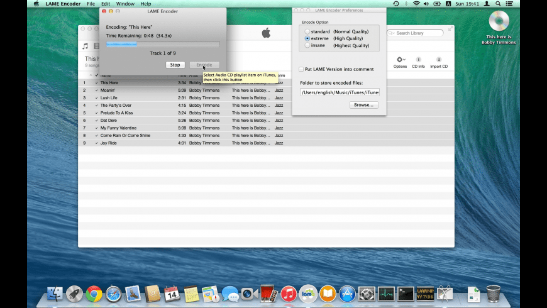Screen dimensions: 547x308
Task: Click the Browse... button
Action: [x=363, y=105]
